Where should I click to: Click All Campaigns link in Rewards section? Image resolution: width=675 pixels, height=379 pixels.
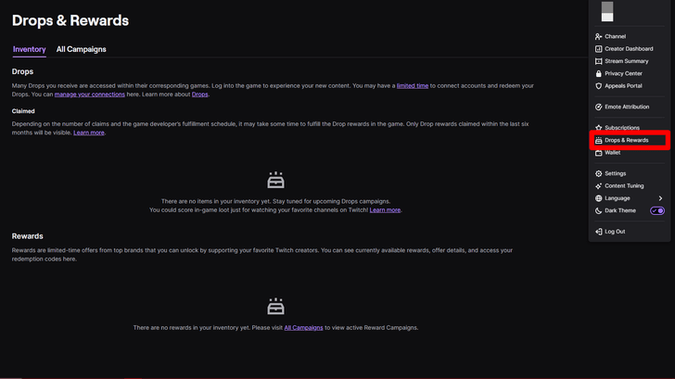tap(303, 327)
